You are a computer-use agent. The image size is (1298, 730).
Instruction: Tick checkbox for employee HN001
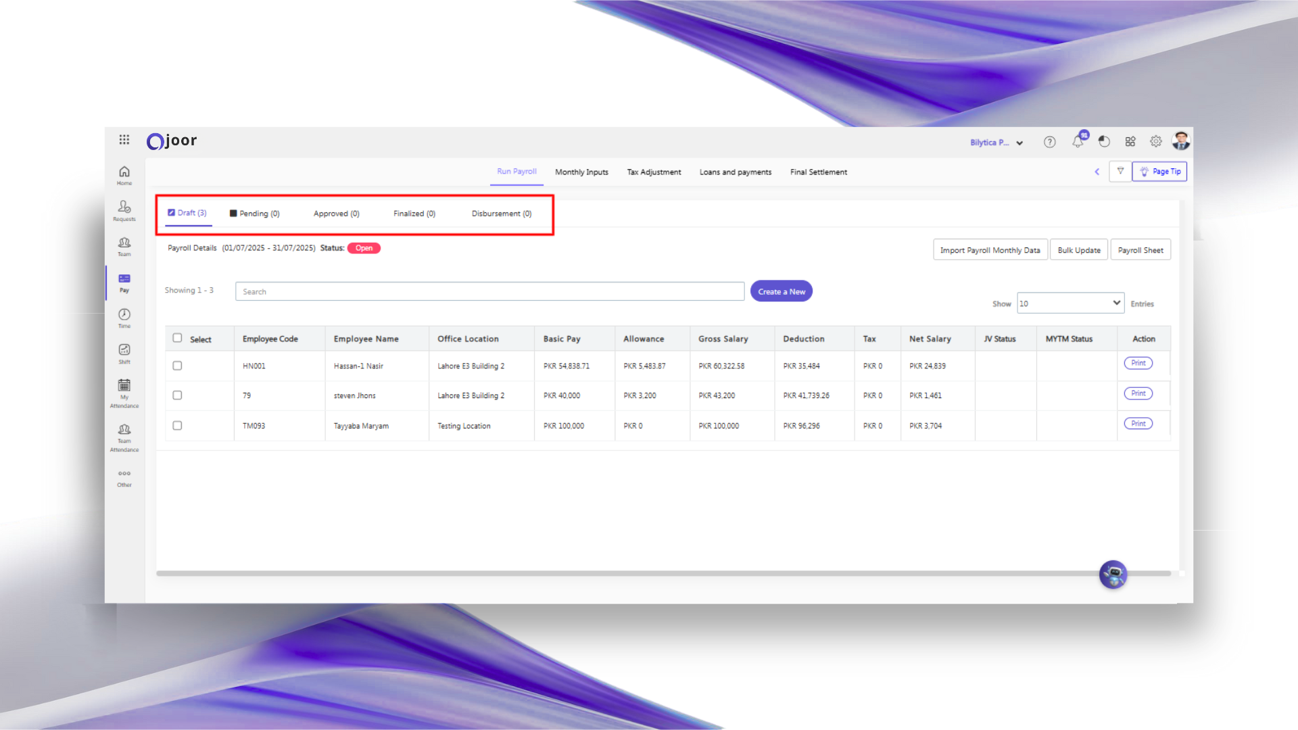[x=177, y=366]
